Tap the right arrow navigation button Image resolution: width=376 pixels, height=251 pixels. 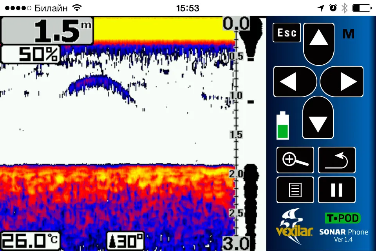tap(342, 82)
